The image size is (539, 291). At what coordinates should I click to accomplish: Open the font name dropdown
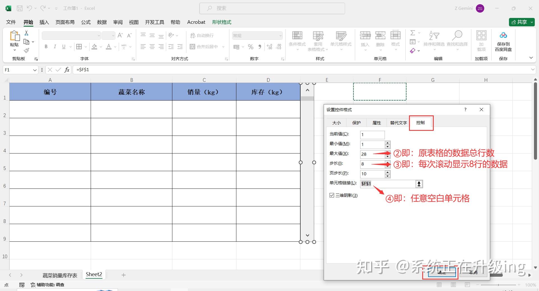tap(99, 36)
